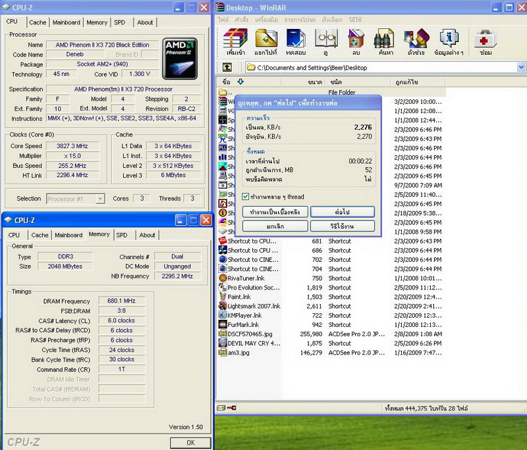
Task: Toggle the multi-thread (ทำงานหลายๆ thread) checkbox
Action: coord(246,197)
